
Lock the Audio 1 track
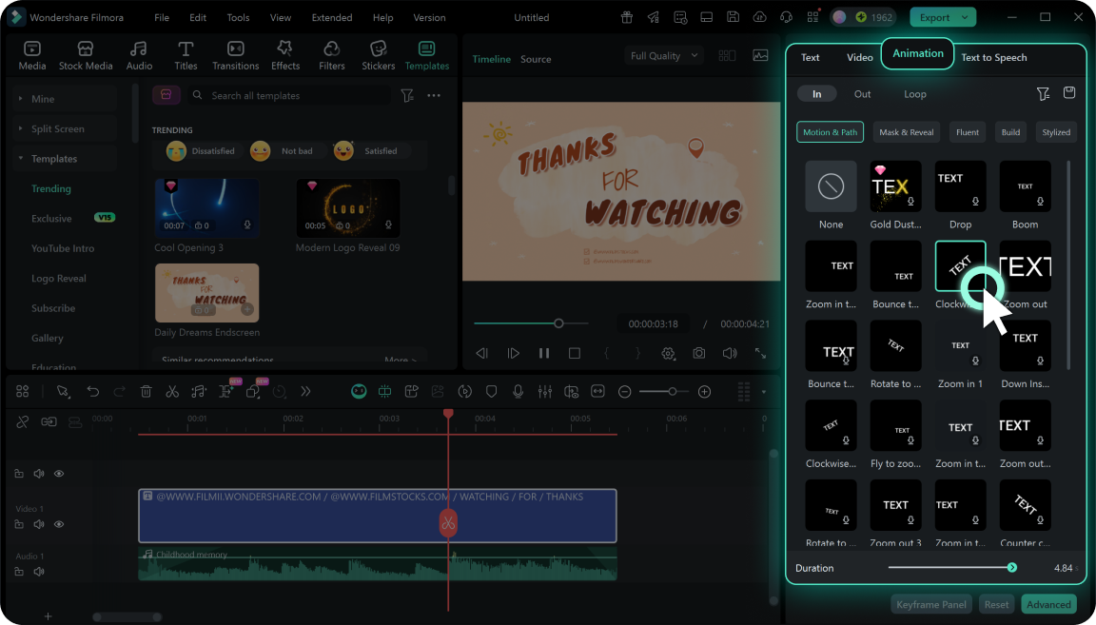click(19, 572)
